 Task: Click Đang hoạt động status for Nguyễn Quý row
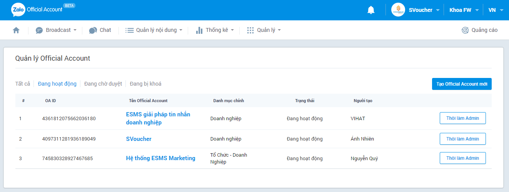[x=305, y=158]
